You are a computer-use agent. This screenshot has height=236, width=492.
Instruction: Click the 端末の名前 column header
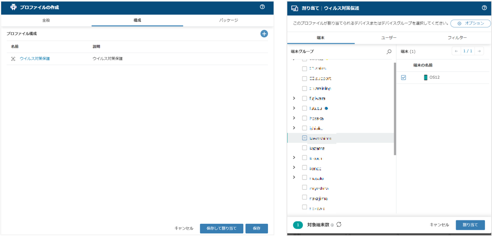(423, 65)
